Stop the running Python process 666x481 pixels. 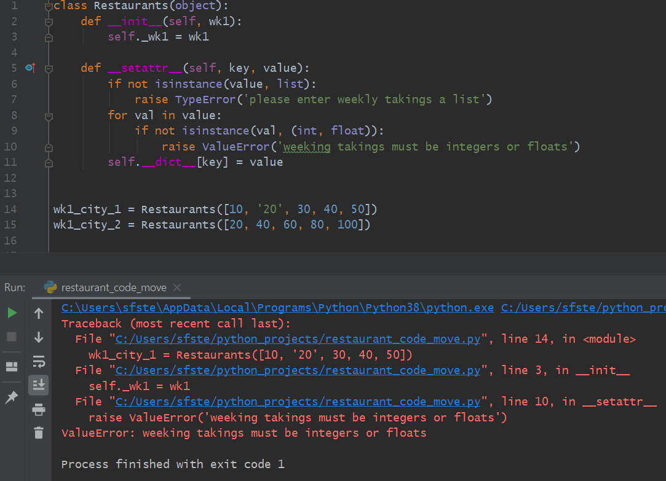coord(12,337)
